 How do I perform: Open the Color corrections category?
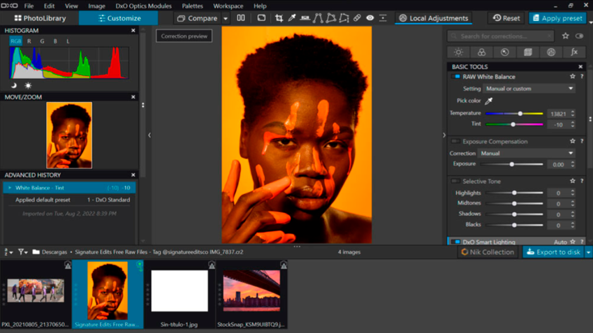(482, 52)
